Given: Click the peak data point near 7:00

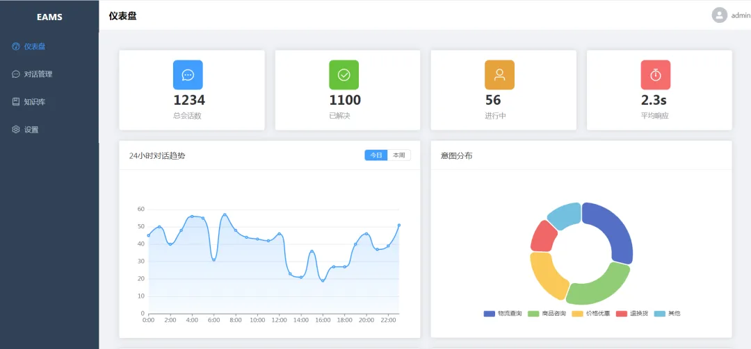Looking at the screenshot, I should (x=225, y=214).
